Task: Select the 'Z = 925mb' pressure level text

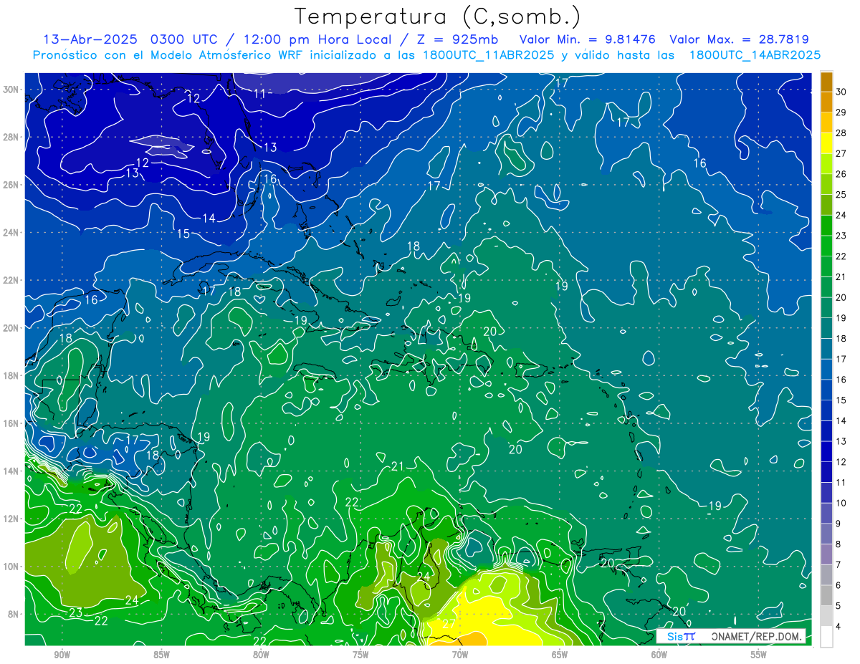Action: [459, 39]
